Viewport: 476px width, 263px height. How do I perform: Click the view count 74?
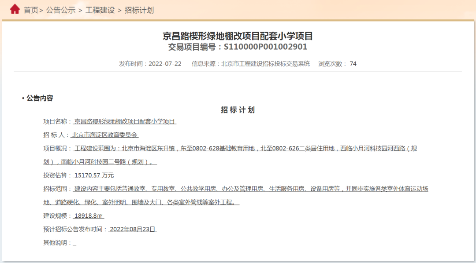pos(353,64)
